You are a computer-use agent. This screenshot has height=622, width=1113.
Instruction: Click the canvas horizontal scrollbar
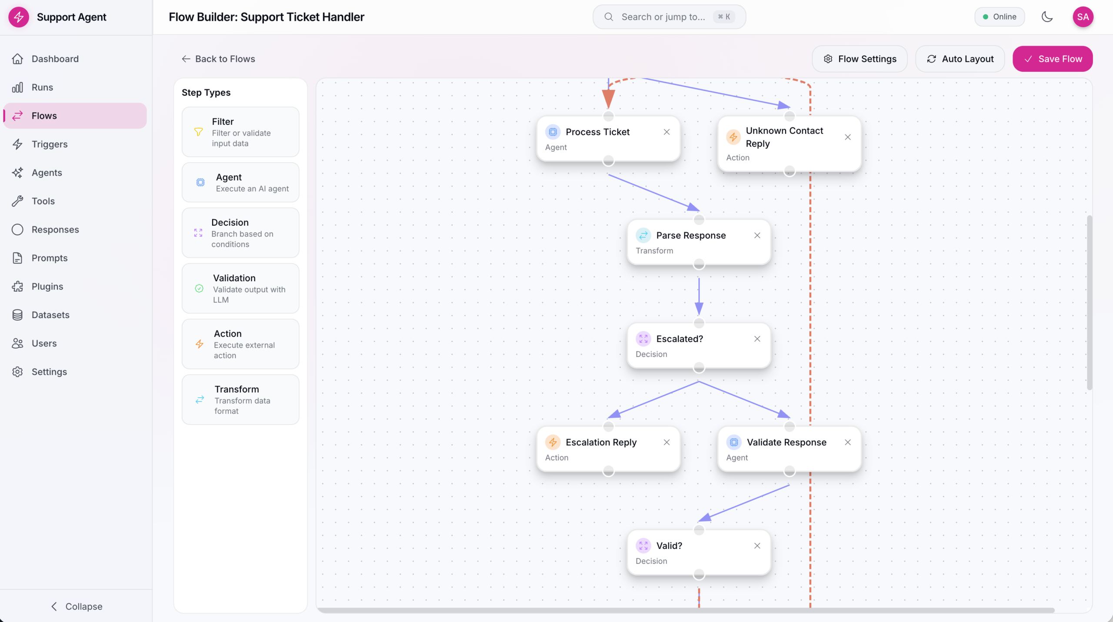coord(686,610)
